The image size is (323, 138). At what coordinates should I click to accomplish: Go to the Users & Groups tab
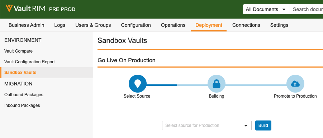click(93, 25)
